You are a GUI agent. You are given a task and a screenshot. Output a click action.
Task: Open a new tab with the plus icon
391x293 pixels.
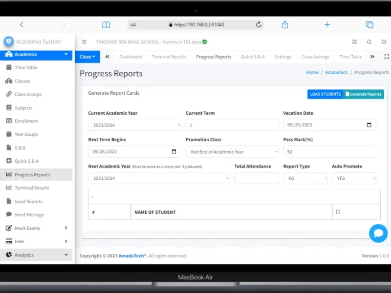click(x=327, y=24)
